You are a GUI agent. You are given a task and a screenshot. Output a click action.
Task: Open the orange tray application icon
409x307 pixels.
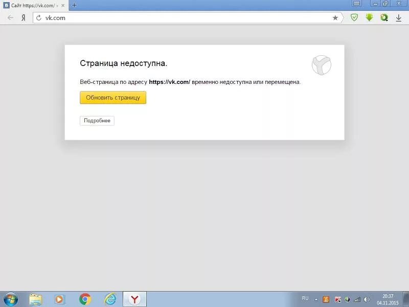326,299
